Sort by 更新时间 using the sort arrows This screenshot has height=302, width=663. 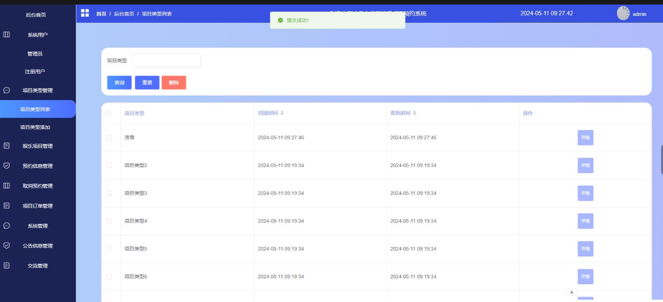coord(414,113)
